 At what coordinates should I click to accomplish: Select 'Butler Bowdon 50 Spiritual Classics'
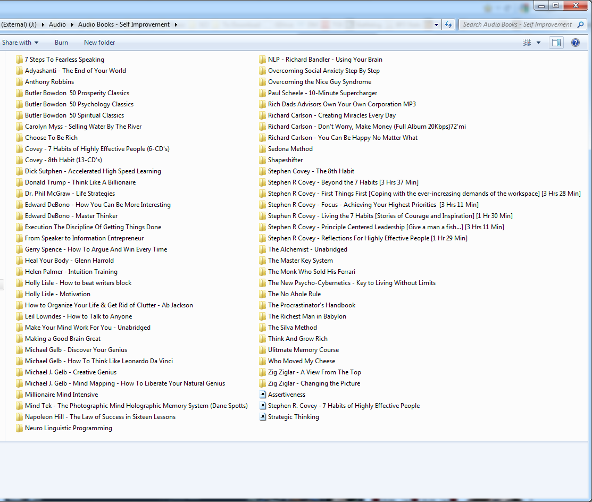pyautogui.click(x=74, y=115)
